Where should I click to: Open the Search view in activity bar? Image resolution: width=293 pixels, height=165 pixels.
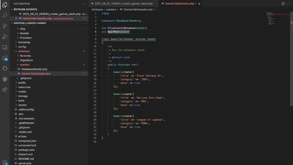[5, 15]
